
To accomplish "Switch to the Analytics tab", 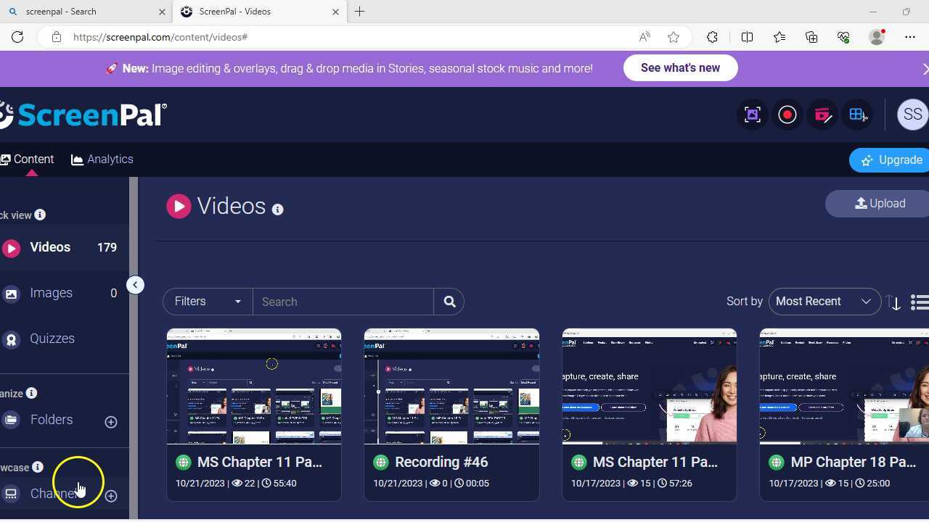I will point(102,159).
